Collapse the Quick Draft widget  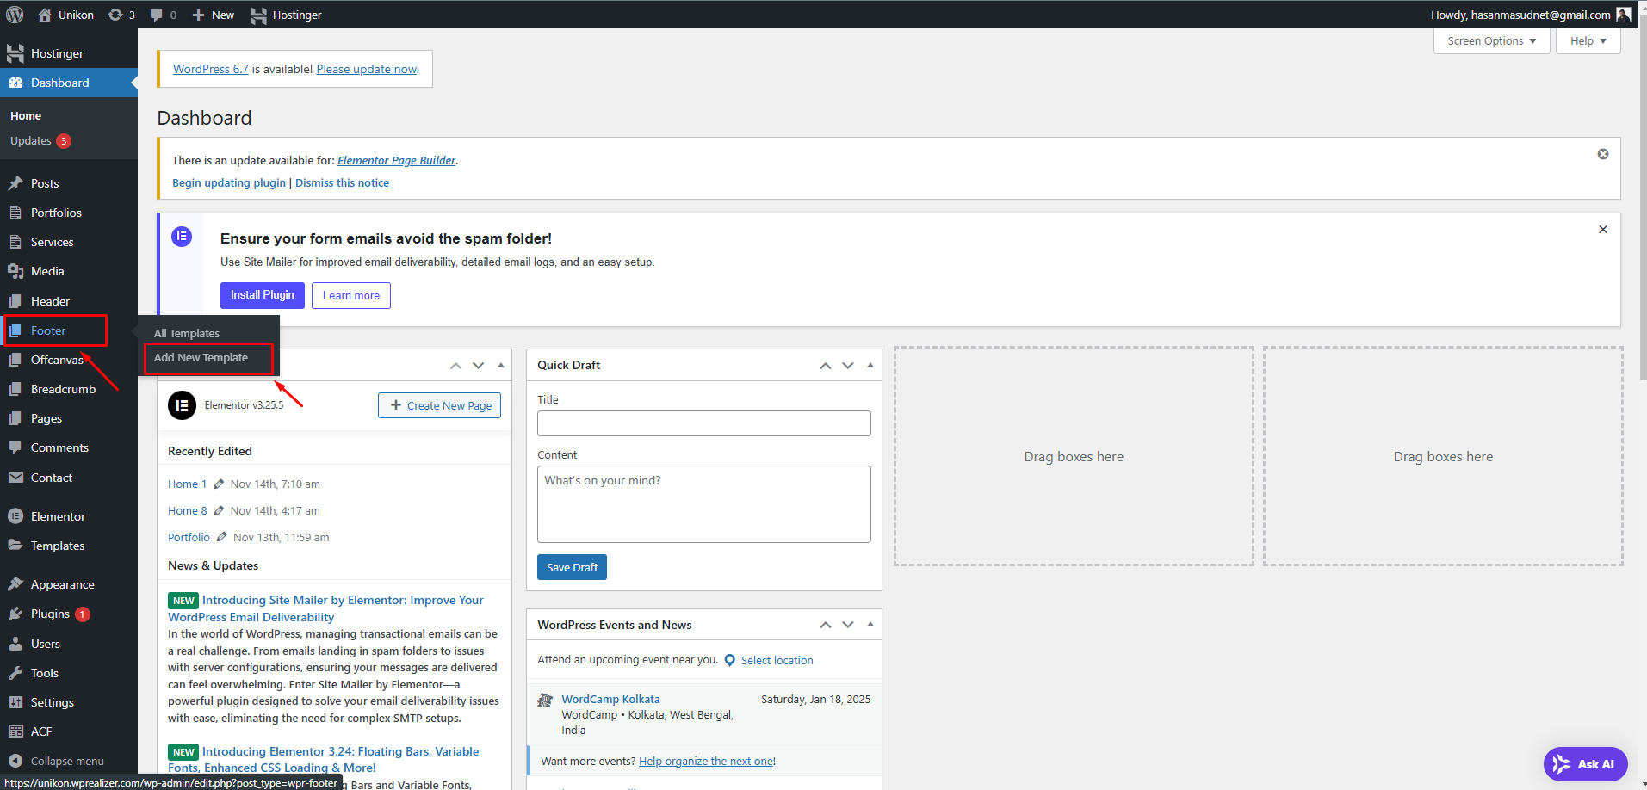pyautogui.click(x=870, y=365)
